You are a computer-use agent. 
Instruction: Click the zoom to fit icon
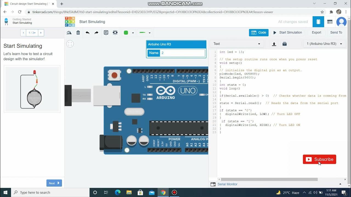70,44
